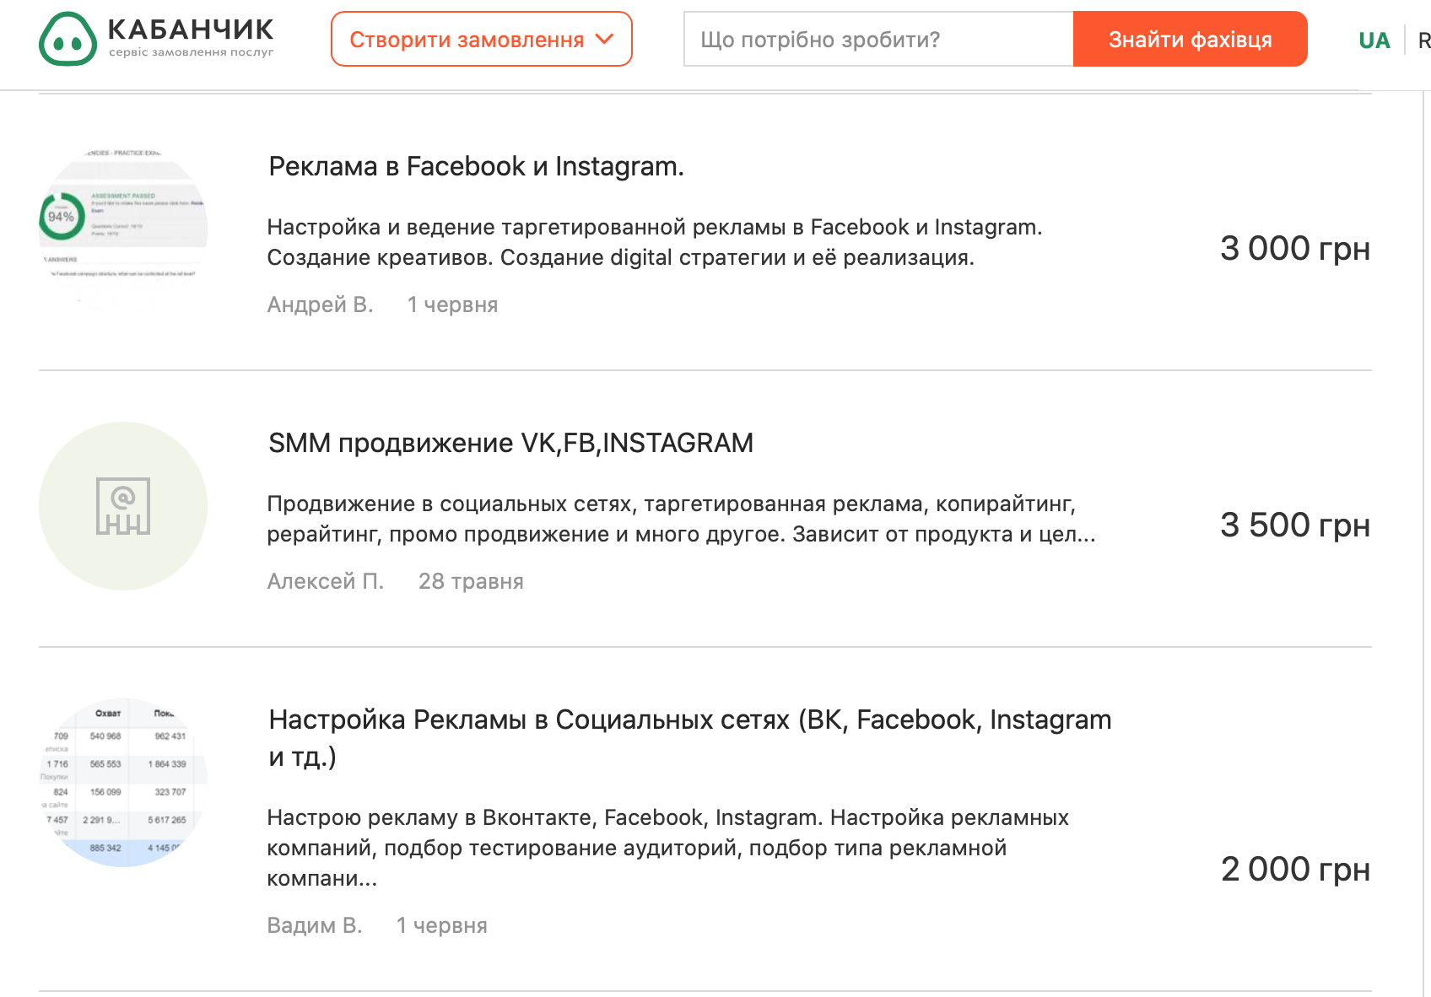
Task: Click the description text about таргетированной рекламы
Action: (654, 242)
